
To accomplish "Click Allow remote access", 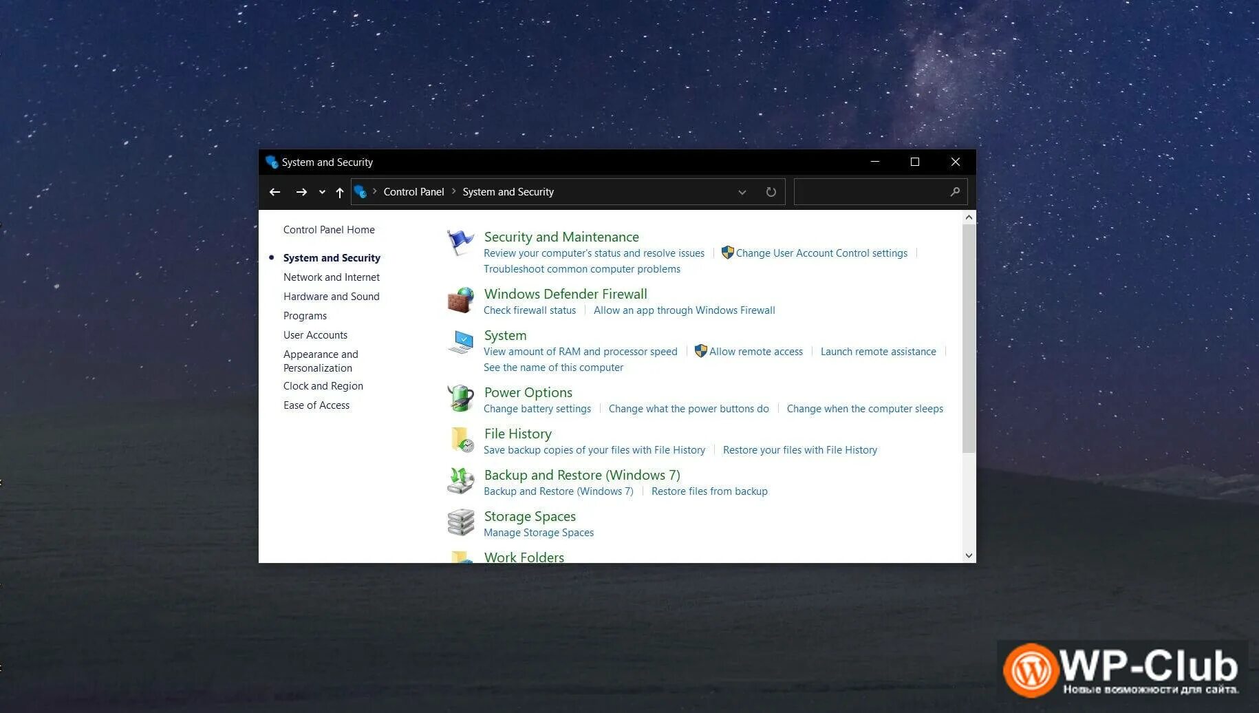I will pos(756,352).
